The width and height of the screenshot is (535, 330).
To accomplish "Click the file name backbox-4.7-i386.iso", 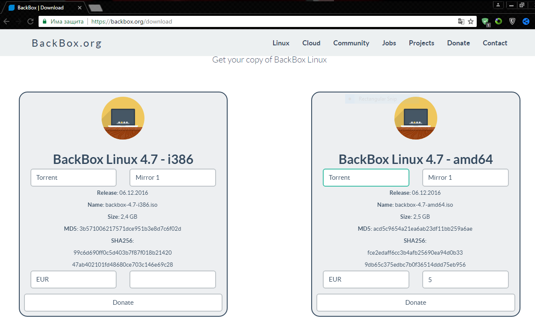I will tap(131, 205).
